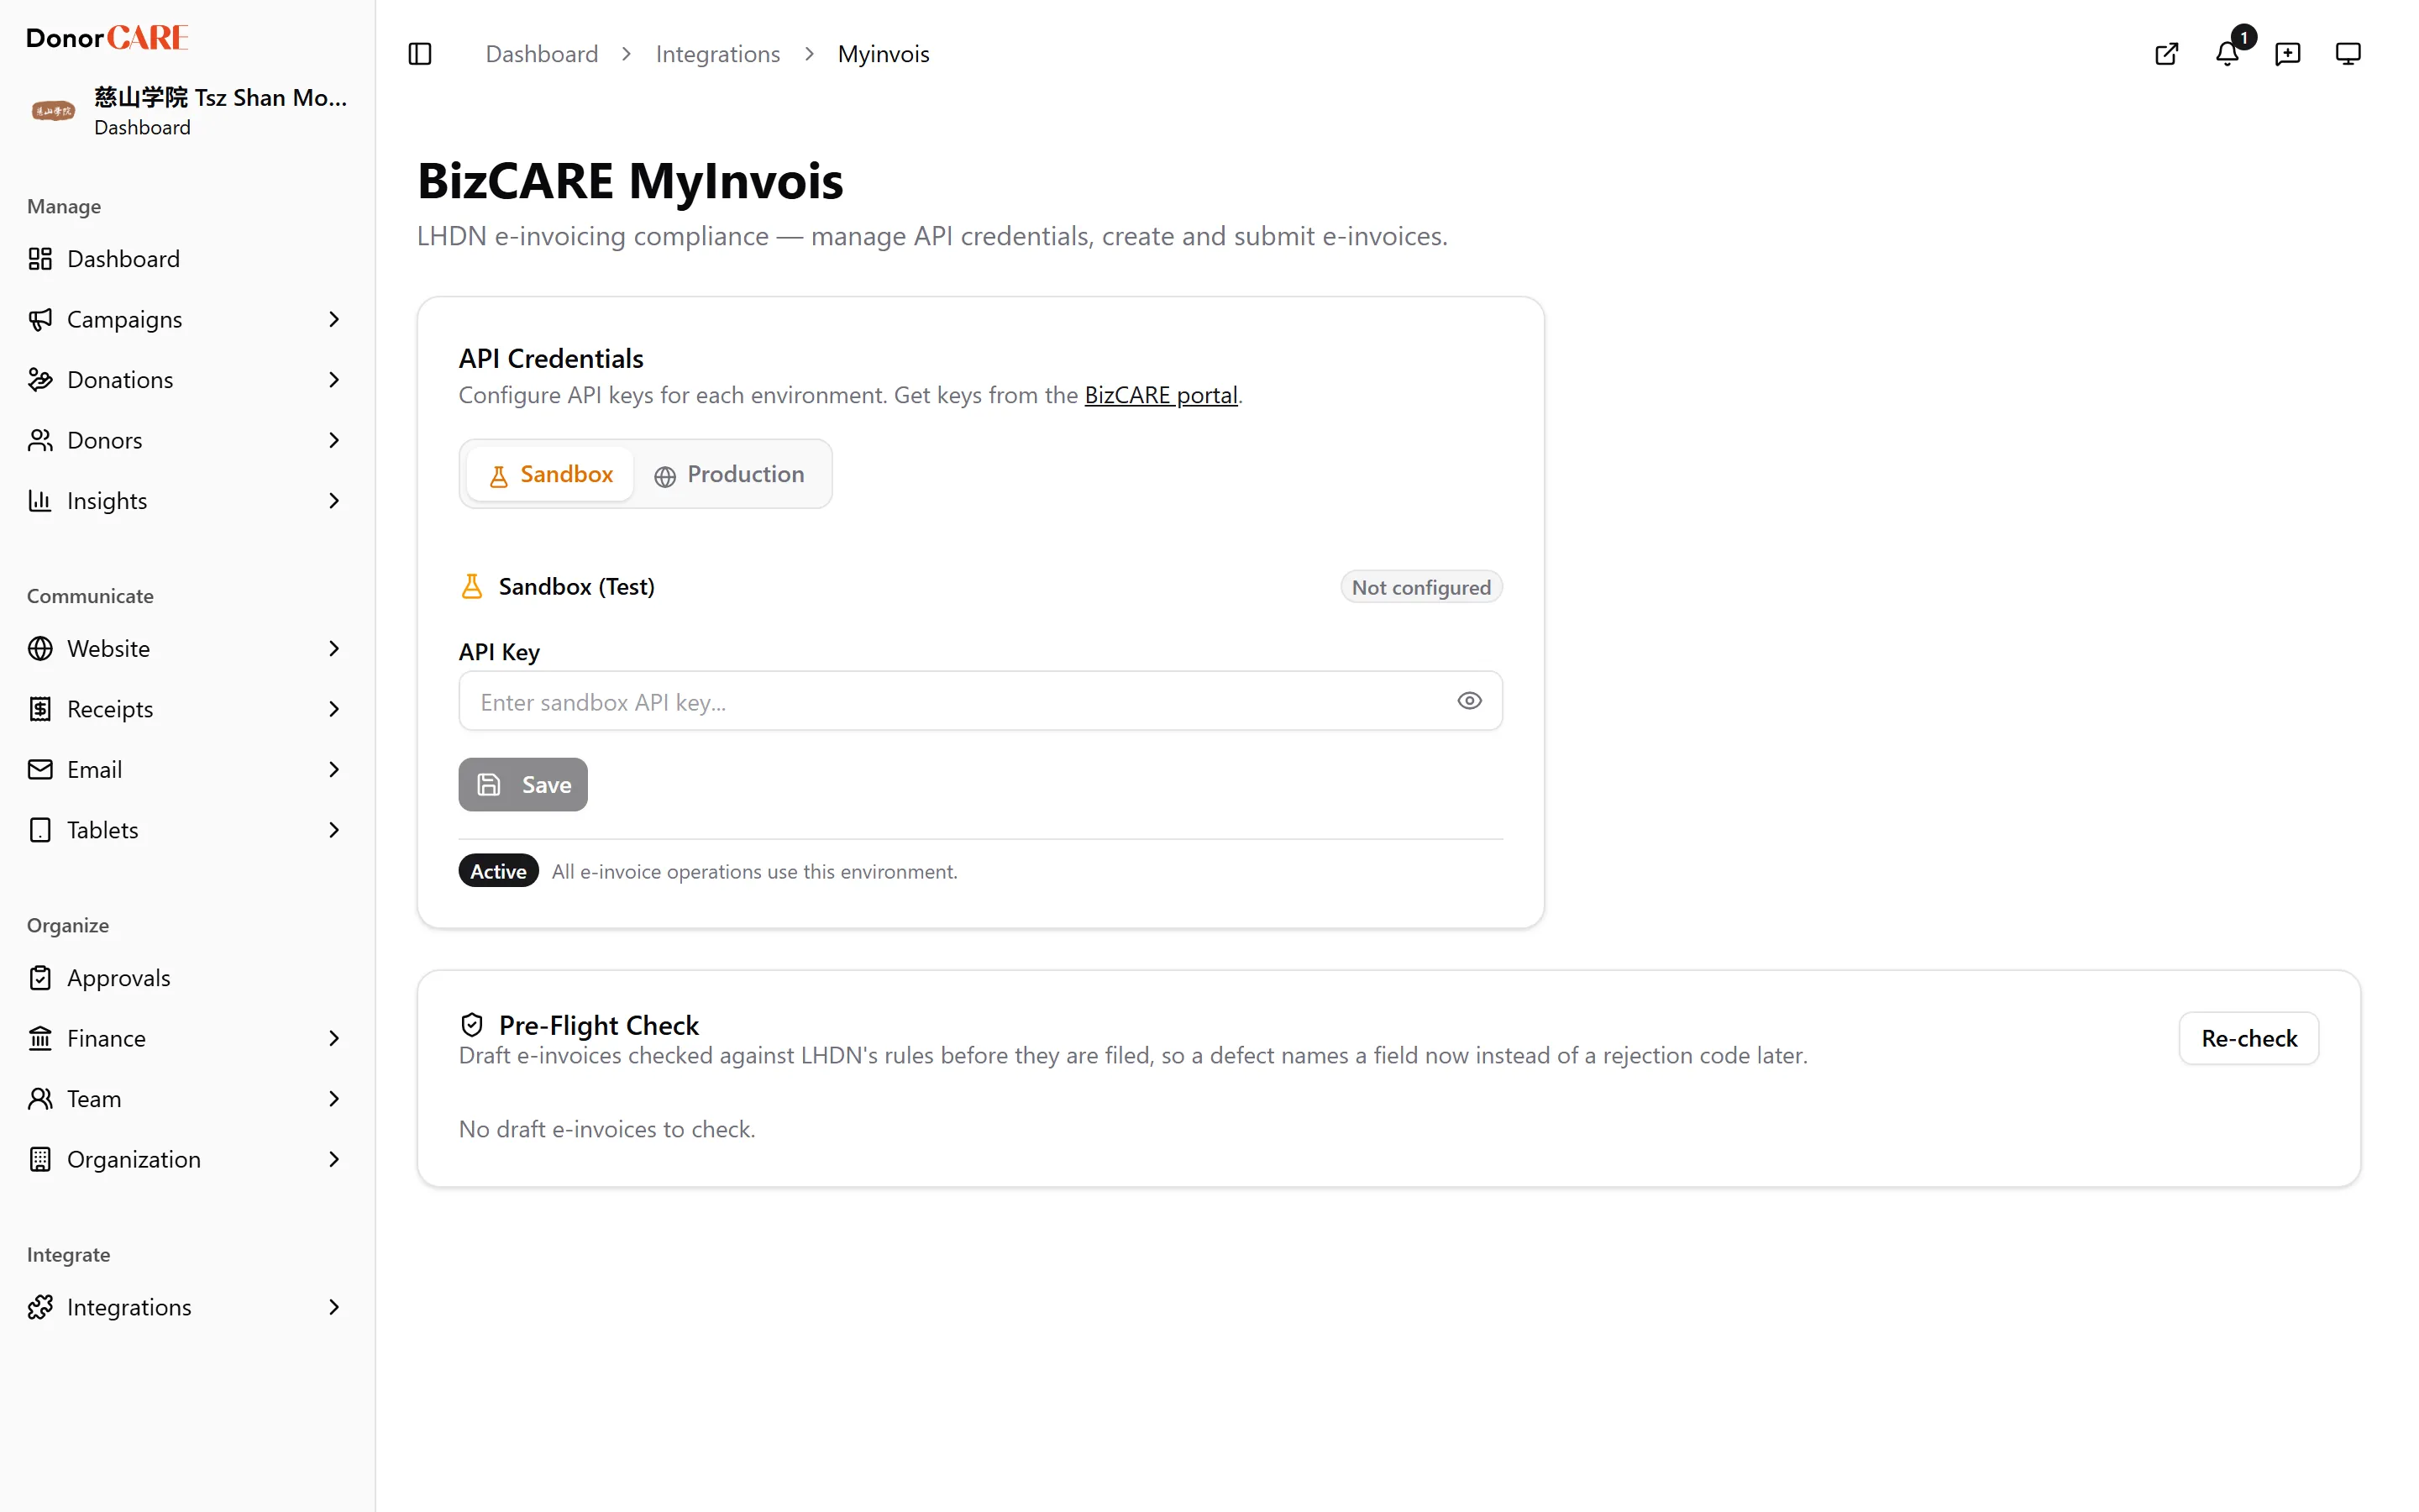The width and height of the screenshot is (2419, 1512).
Task: Expand the Donations menu chevron
Action: point(333,380)
